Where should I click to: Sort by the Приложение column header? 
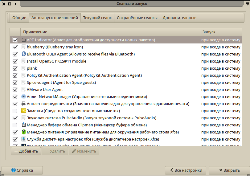[x=110, y=32]
